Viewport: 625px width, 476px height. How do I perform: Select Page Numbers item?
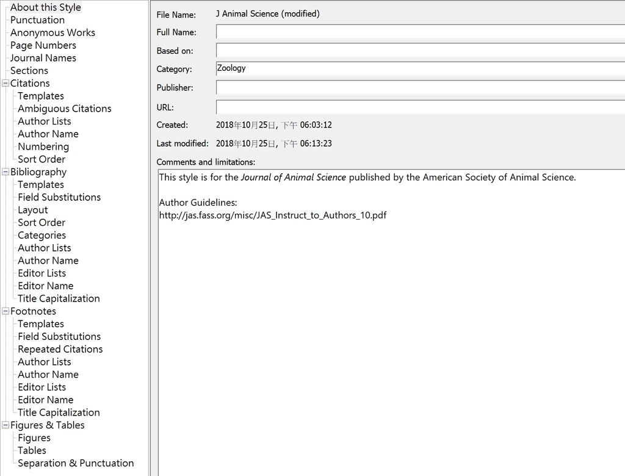coord(43,45)
